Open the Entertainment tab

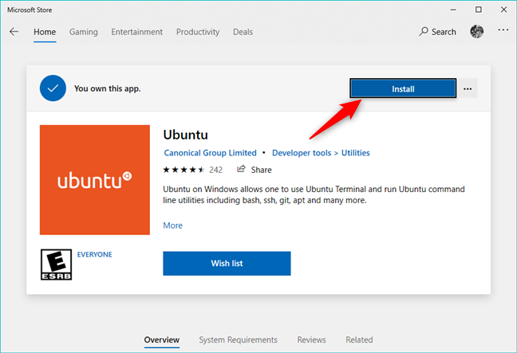point(137,32)
